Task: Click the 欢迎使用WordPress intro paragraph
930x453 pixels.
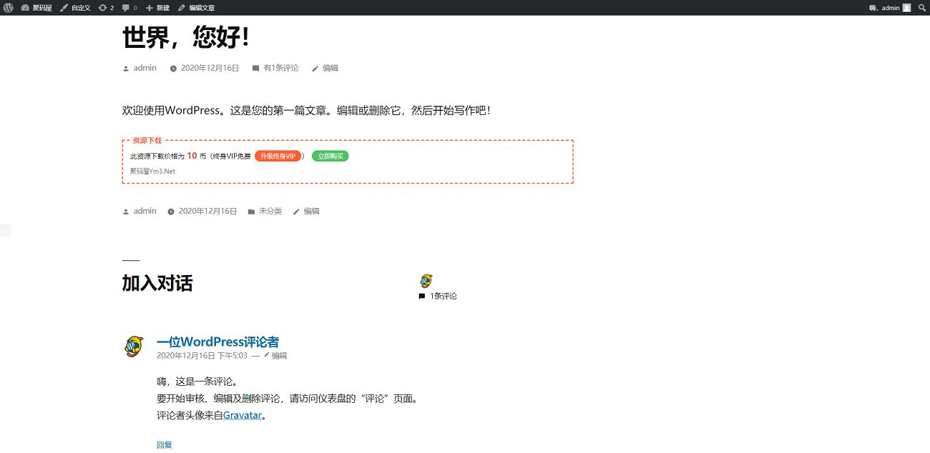Action: coord(306,111)
